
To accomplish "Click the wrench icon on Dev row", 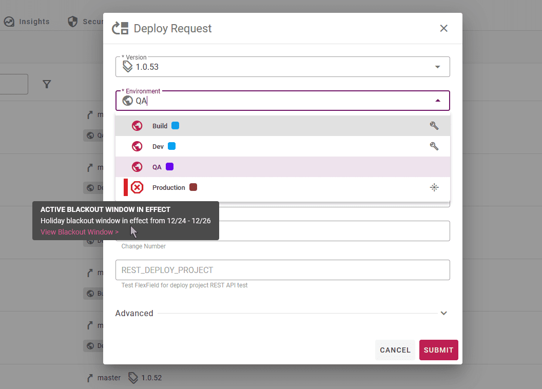I will (434, 146).
